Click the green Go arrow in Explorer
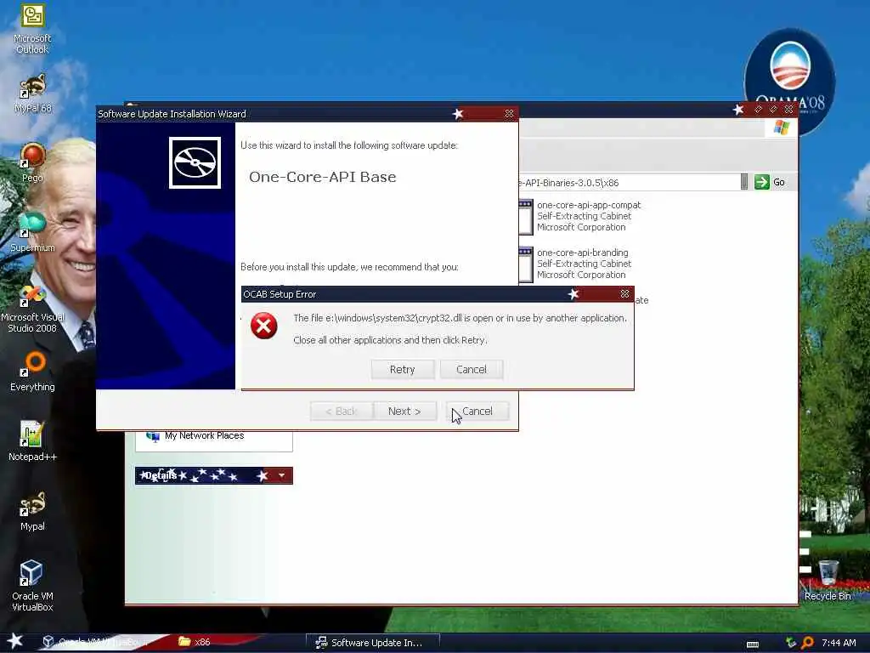The width and height of the screenshot is (870, 653). [x=762, y=182]
